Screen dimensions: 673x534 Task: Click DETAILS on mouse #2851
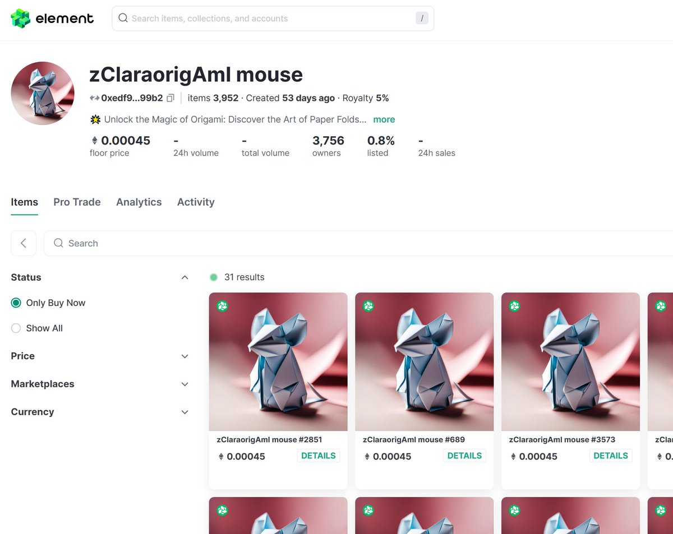319,456
